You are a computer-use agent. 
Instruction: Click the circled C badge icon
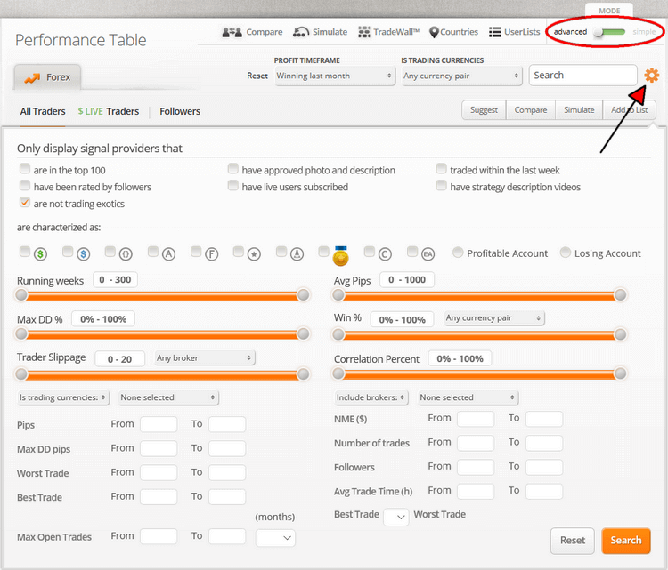click(385, 254)
